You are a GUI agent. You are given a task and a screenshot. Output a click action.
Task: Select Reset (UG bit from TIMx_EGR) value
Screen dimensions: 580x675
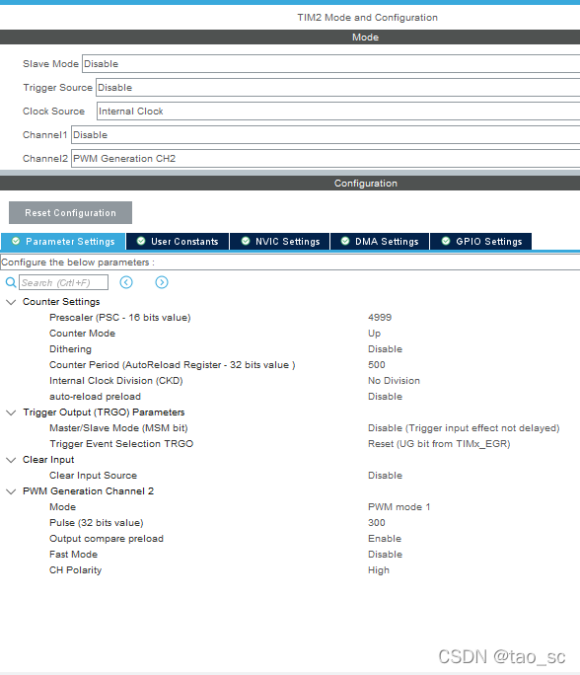click(x=439, y=444)
